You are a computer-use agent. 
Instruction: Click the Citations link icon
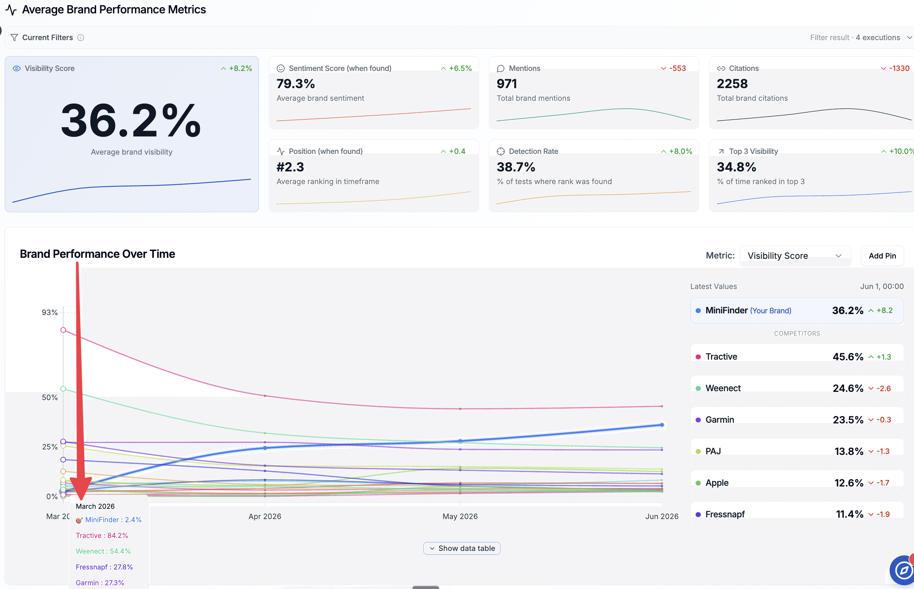click(x=721, y=69)
